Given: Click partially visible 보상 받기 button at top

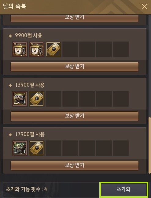Looking at the screenshot, I should [75, 18].
